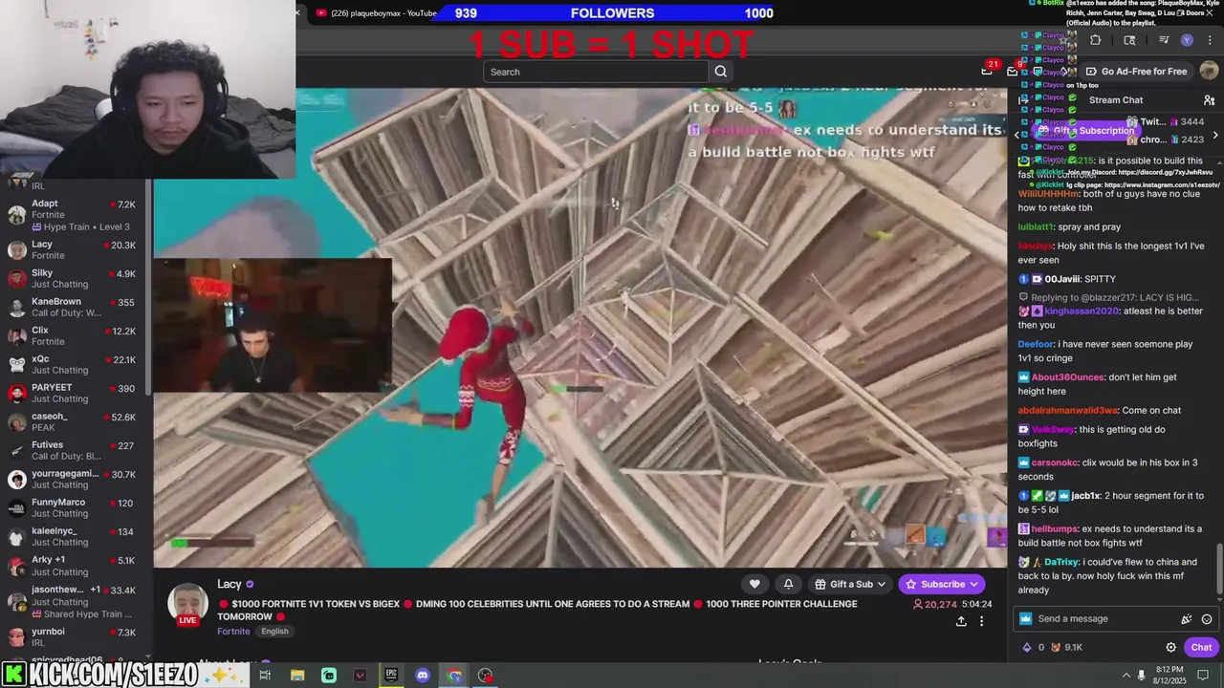
Task: Open the chat celebration power-ups icon
Action: tap(1187, 619)
